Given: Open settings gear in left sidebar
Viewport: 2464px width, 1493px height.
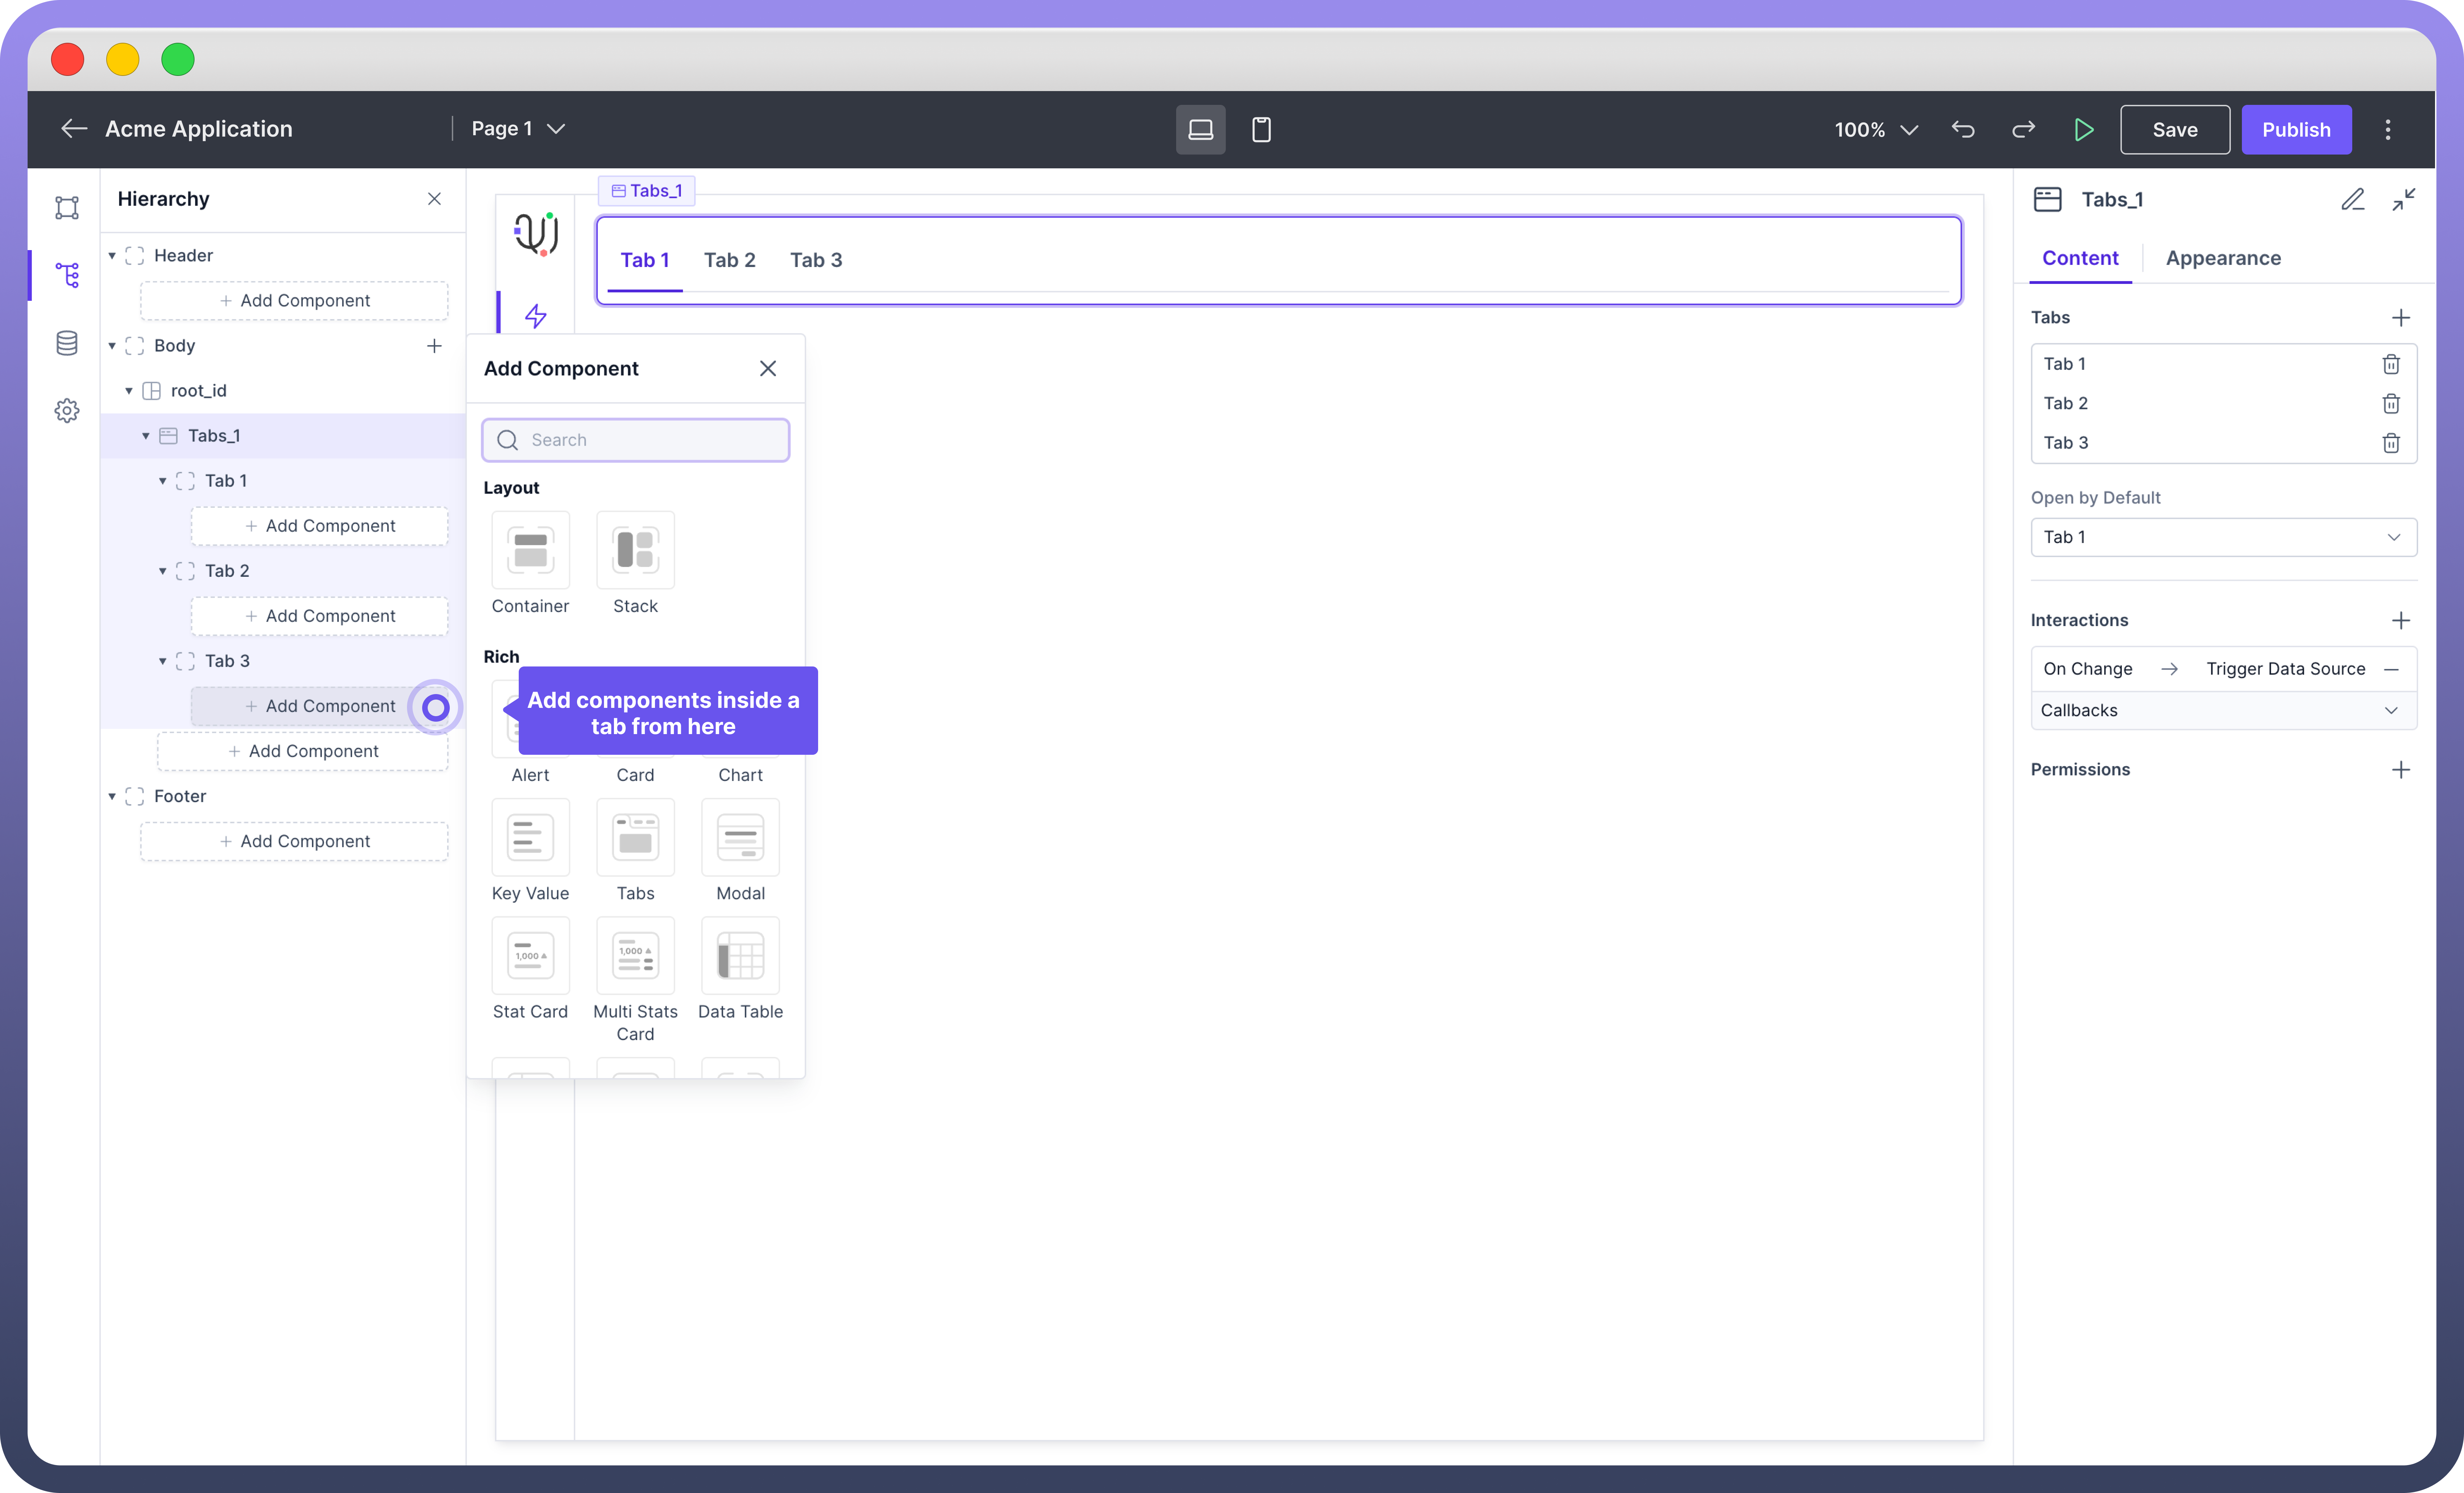Looking at the screenshot, I should point(67,410).
